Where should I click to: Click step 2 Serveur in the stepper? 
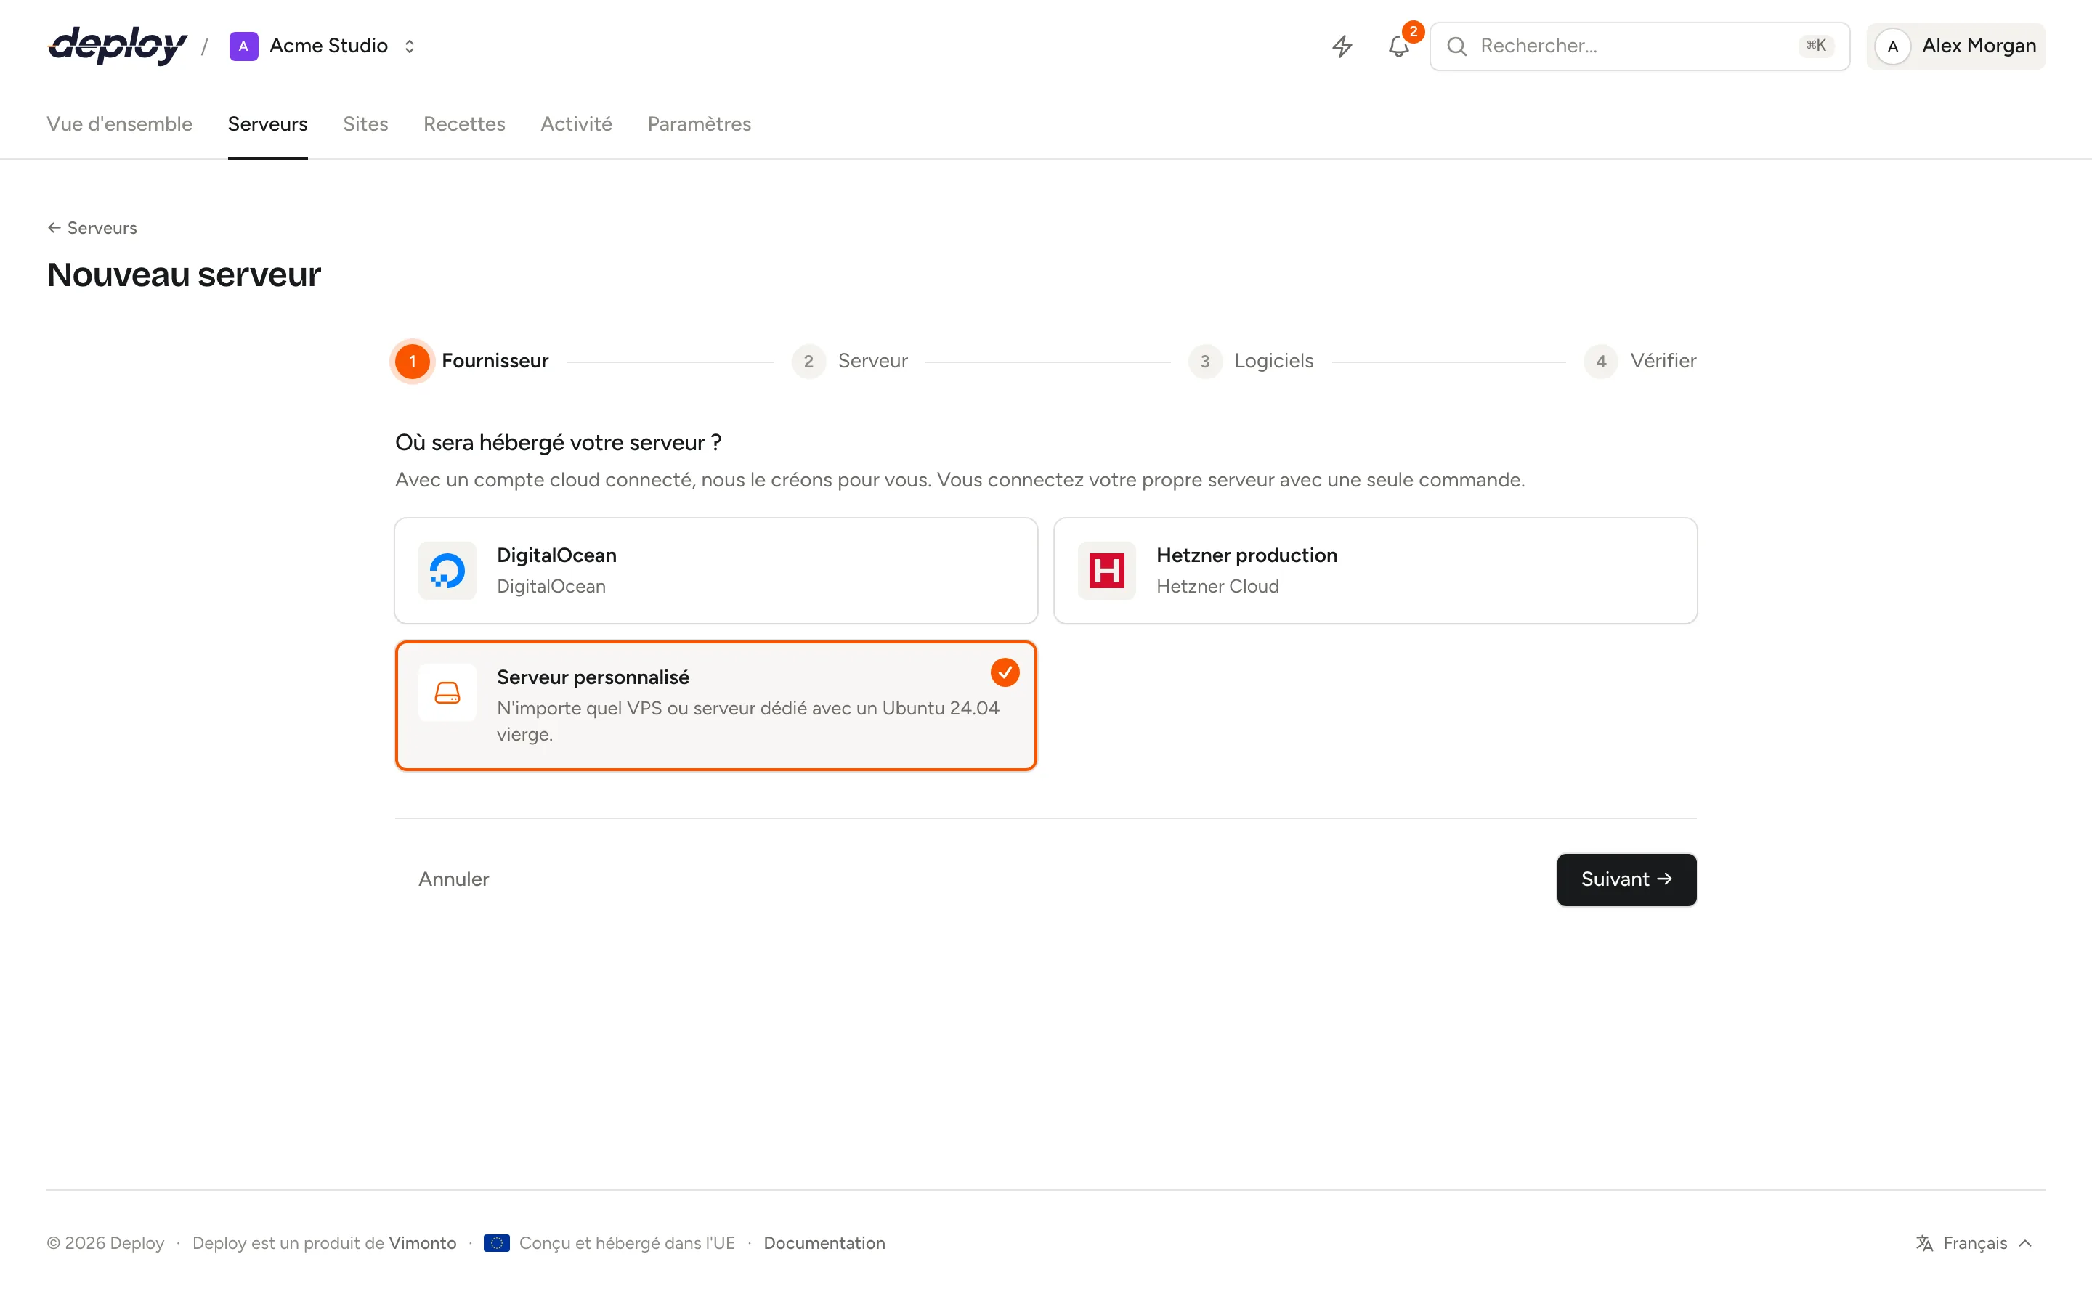(850, 362)
